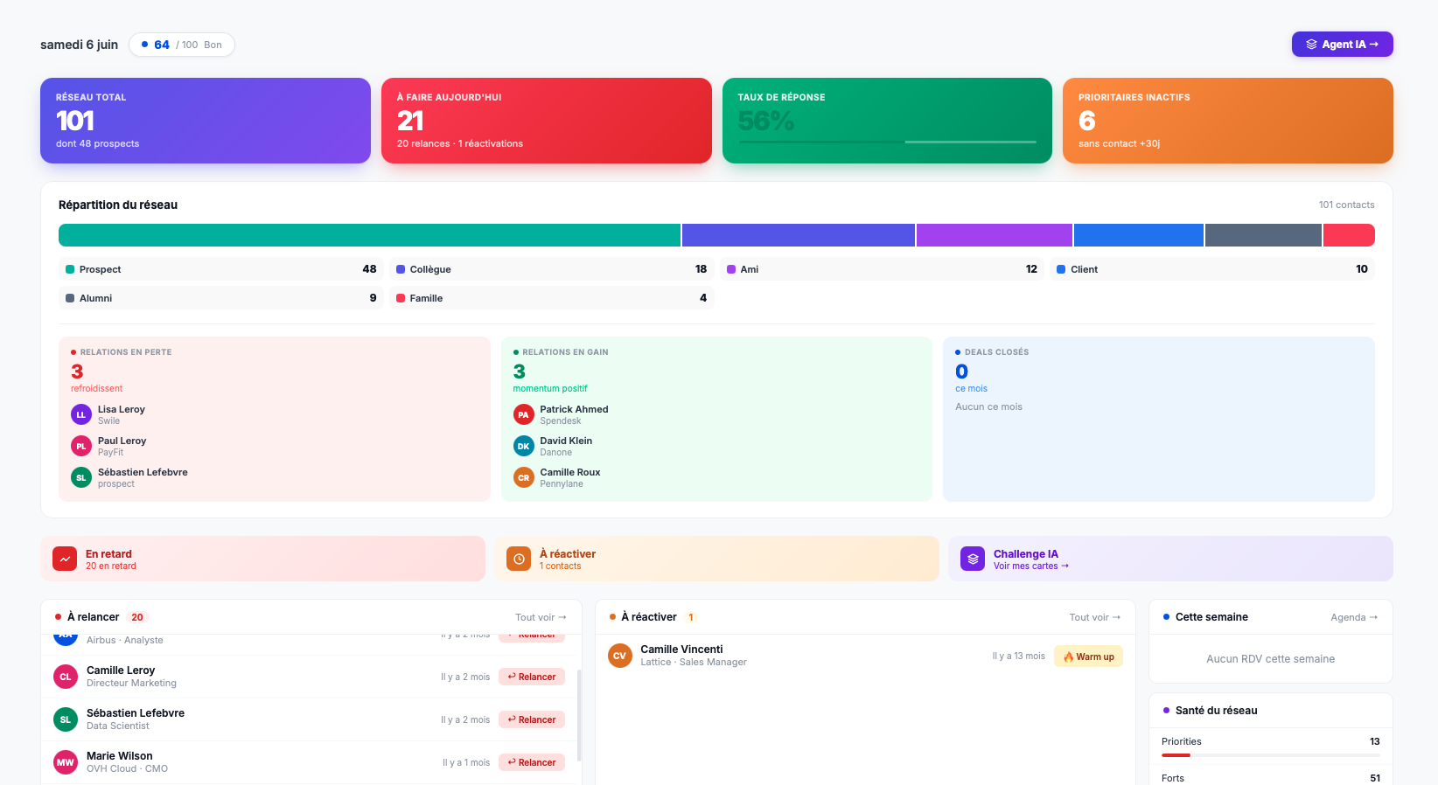Select the Alumni 9 legend row
1438x785 pixels.
pos(221,298)
